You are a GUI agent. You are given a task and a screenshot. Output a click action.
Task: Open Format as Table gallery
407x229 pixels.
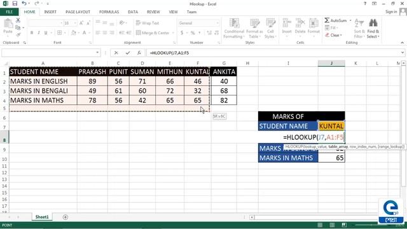(254, 29)
